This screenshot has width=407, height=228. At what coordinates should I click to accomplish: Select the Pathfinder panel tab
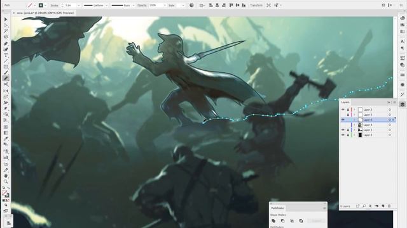click(x=278, y=208)
